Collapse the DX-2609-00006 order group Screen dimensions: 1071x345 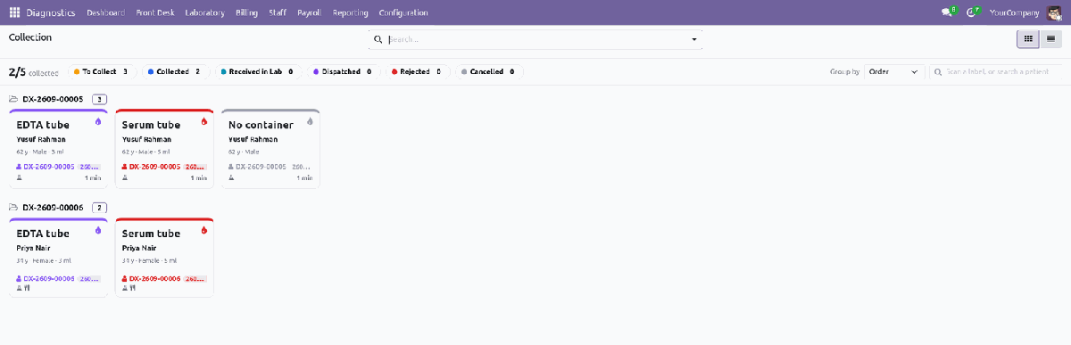[53, 208]
